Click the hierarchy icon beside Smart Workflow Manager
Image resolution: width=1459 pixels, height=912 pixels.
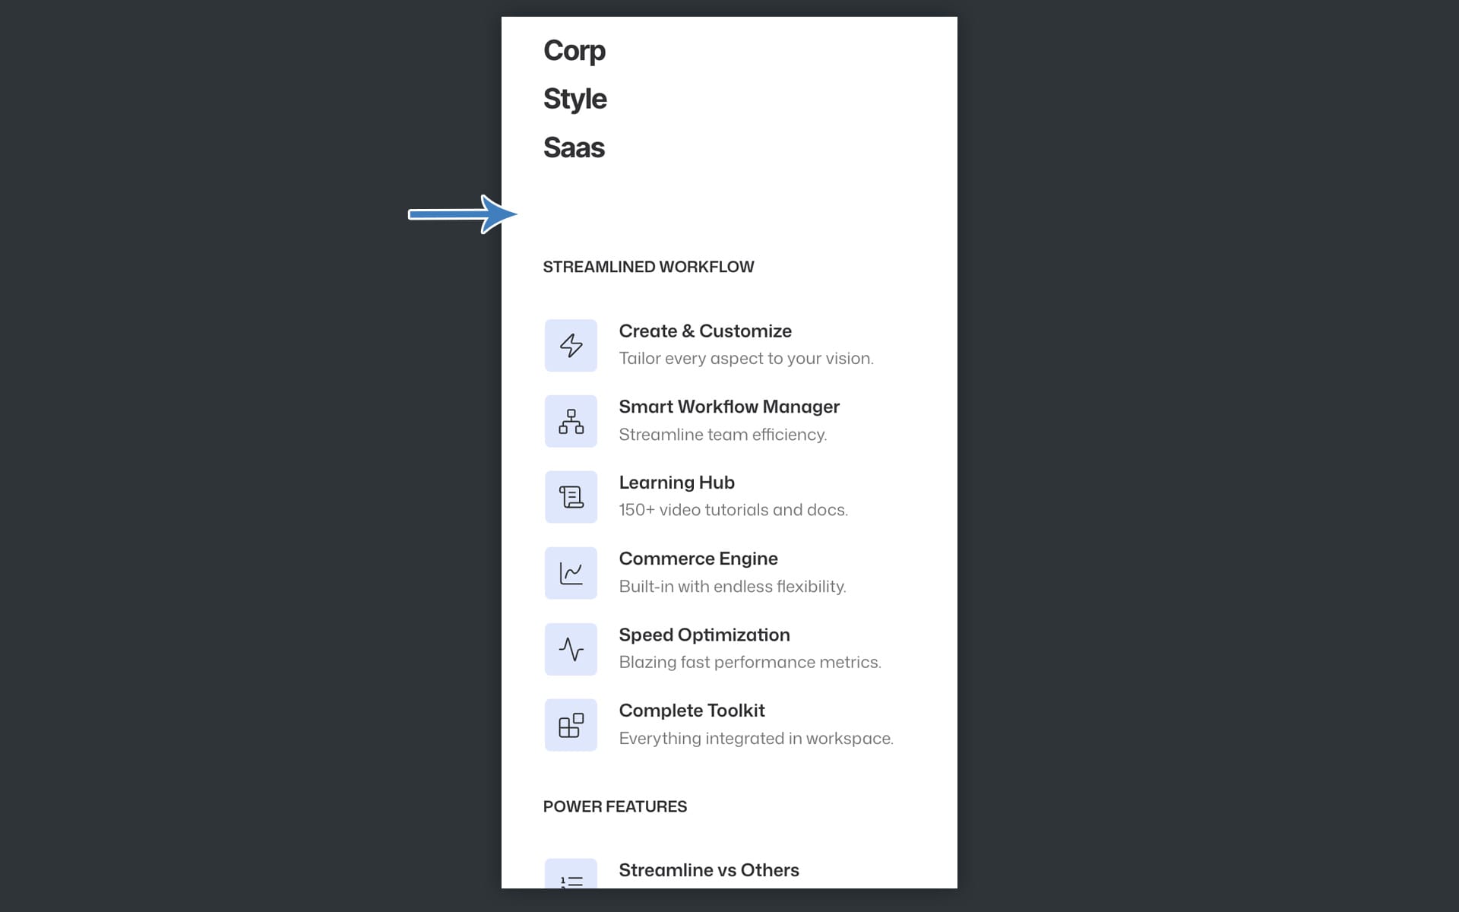pos(571,421)
